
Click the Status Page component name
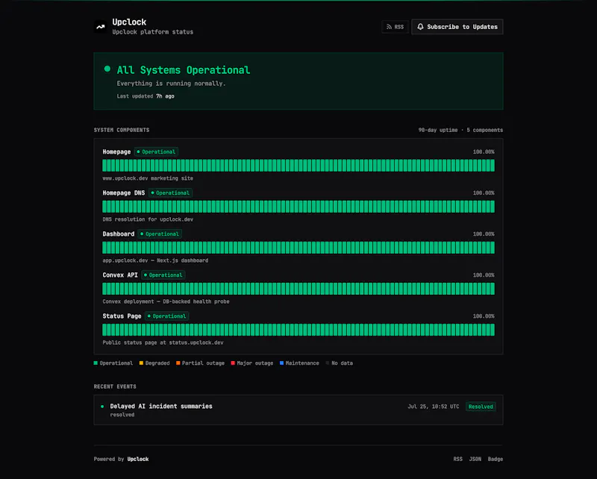(122, 316)
